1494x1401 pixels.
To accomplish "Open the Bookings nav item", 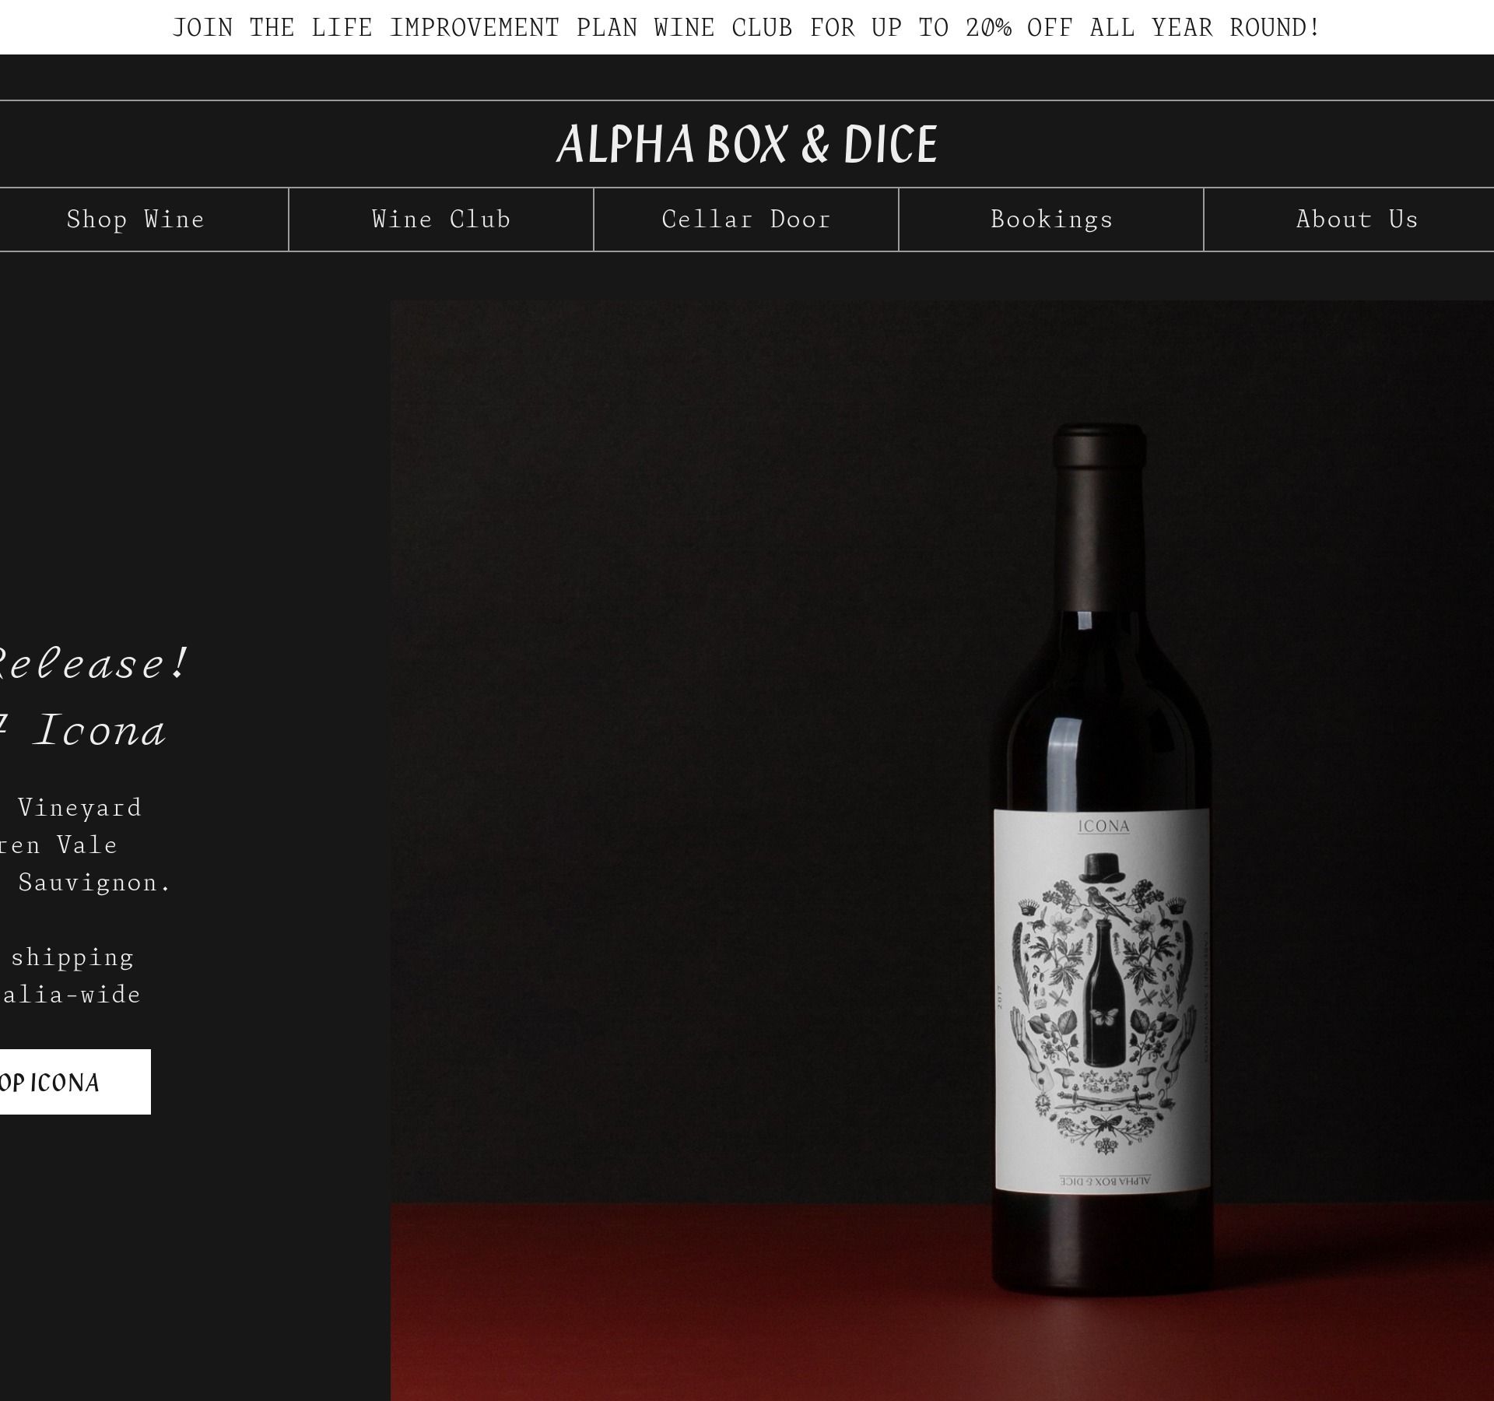I will click(x=1051, y=219).
